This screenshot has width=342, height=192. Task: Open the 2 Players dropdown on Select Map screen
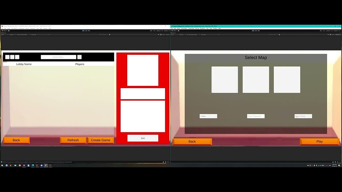coord(208,116)
